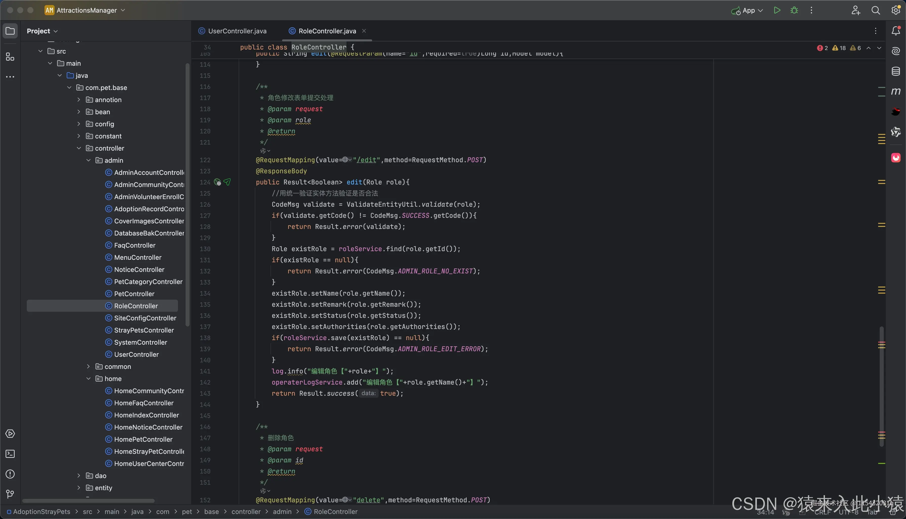Open editor tab options menu
This screenshot has height=519, width=906.
[875, 31]
